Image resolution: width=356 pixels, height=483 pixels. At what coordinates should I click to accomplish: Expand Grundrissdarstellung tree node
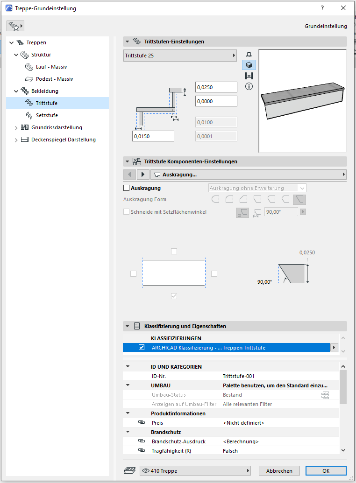pos(16,127)
